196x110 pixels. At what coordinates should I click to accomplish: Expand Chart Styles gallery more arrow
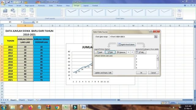point(173,16)
